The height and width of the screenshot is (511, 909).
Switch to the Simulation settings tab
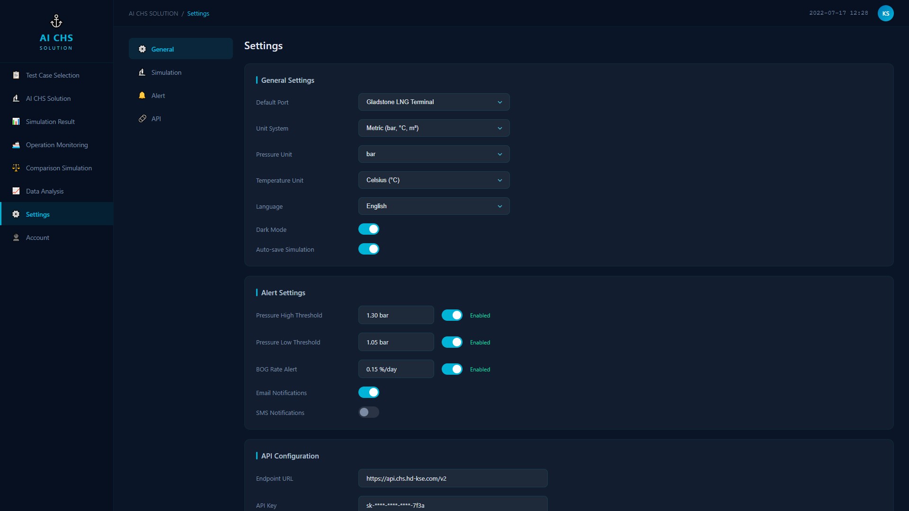[x=181, y=72]
